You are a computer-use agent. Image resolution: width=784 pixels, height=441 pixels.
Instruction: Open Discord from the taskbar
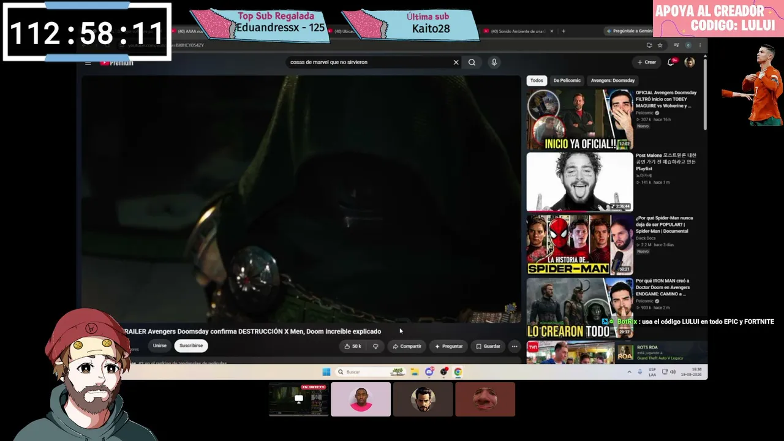pyautogui.click(x=429, y=372)
